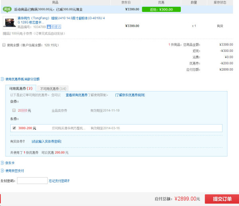This screenshot has height=206, width=239.
Task: Open the TongFang laptop product thumbnail
Action: [x=10, y=23]
